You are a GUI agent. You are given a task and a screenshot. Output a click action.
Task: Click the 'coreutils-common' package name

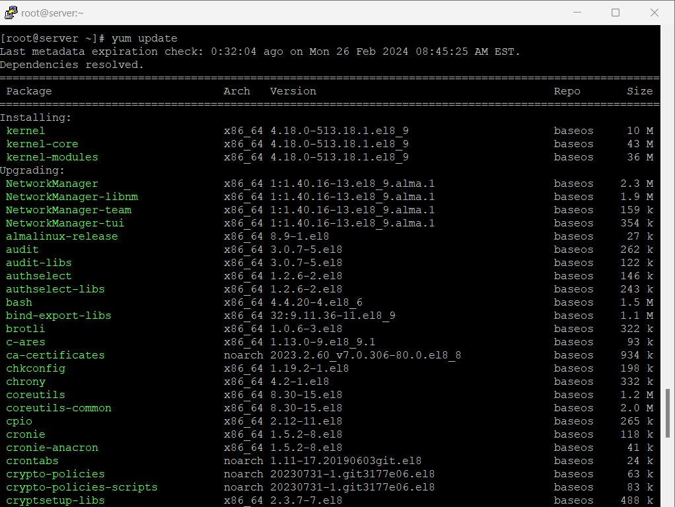tap(59, 408)
